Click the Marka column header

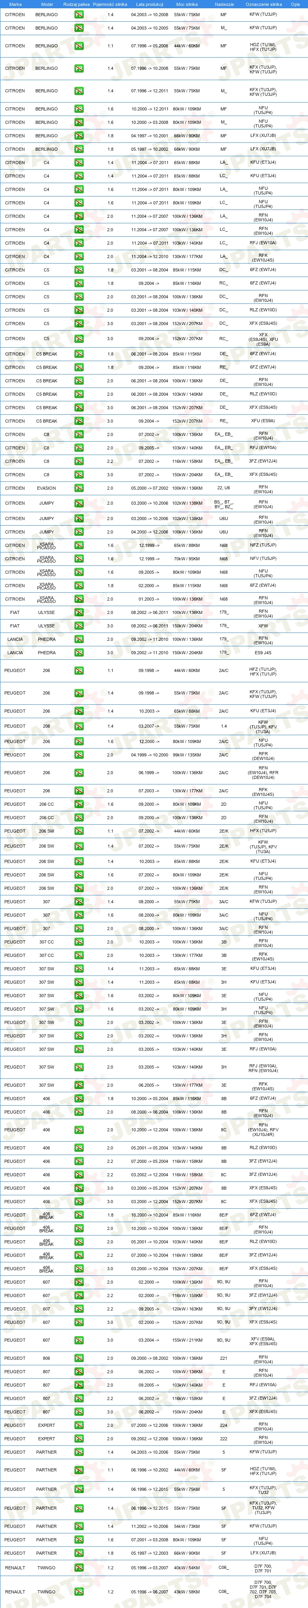pyautogui.click(x=15, y=4)
